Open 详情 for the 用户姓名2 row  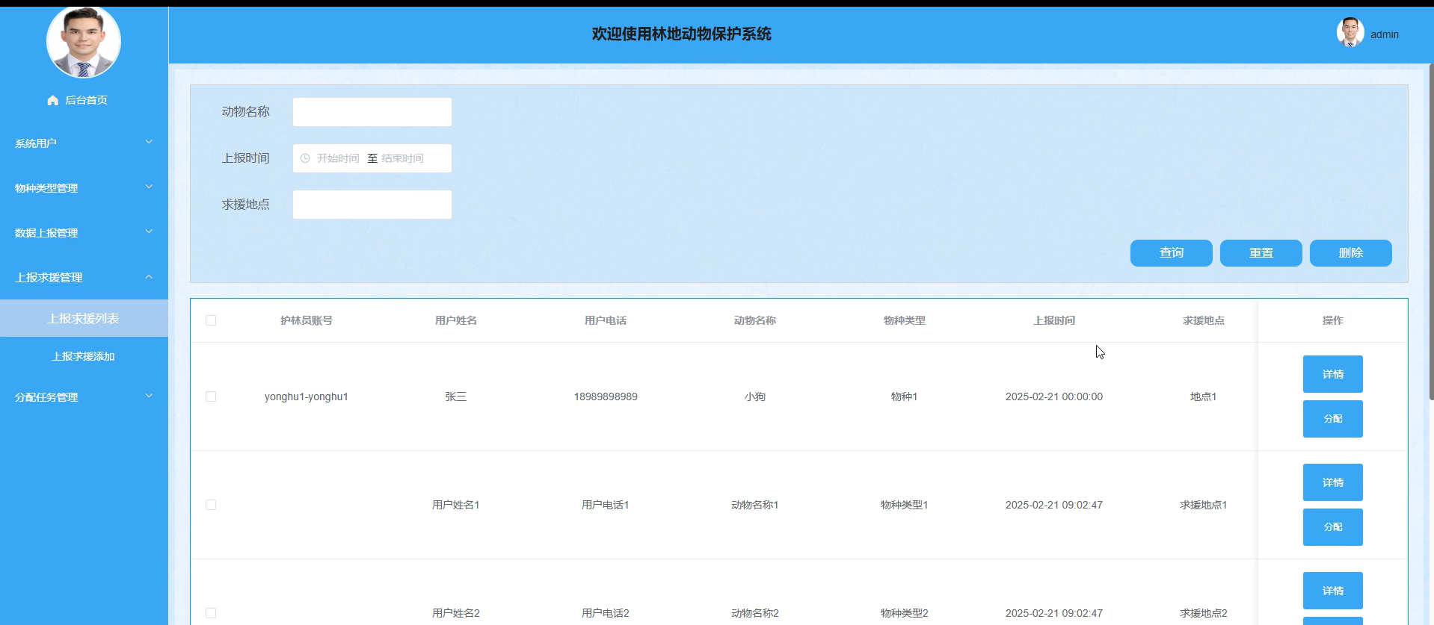tap(1333, 591)
